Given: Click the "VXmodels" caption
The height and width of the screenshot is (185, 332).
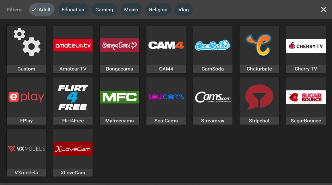Looking at the screenshot, I should 26,172.
